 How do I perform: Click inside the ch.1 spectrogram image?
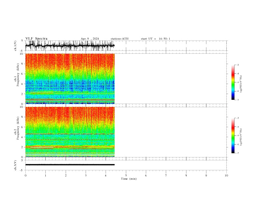coord(70,79)
